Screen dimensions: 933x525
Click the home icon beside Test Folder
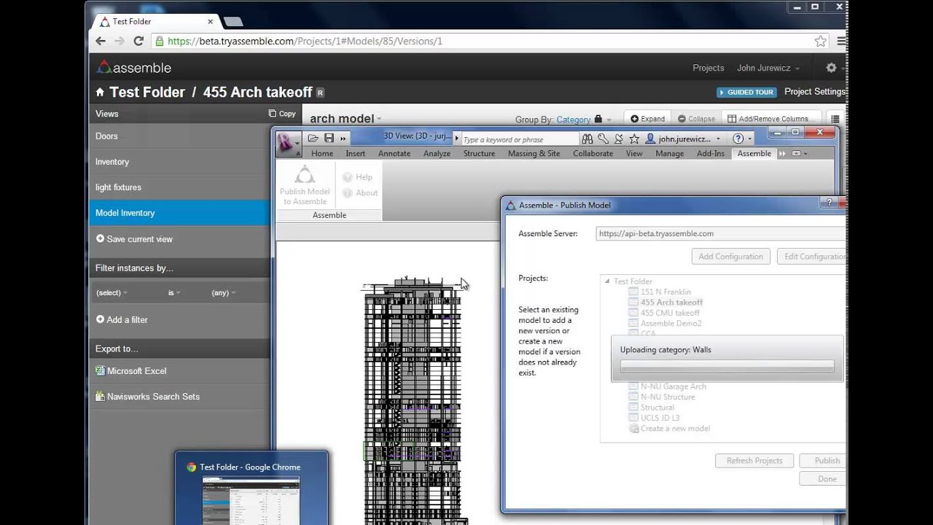100,93
